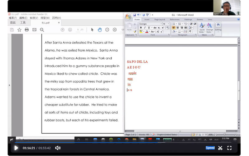Select the Hand tool in Acrobat

pyautogui.click(x=100, y=30)
